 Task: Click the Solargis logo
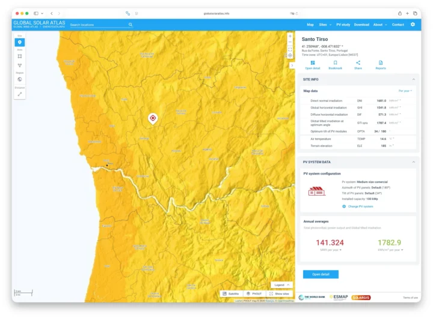point(361,298)
